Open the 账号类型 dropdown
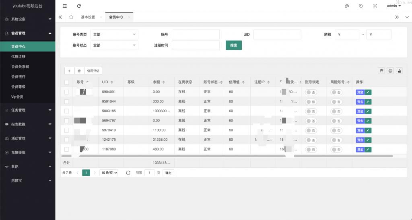412x220 pixels. [115, 35]
